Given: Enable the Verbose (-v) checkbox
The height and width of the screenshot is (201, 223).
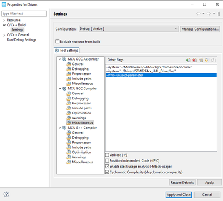Looking at the screenshot, I should click(x=107, y=155).
